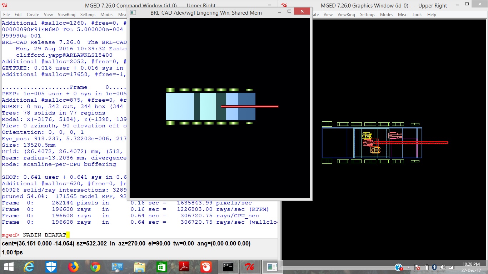Open the red screen recorder taskbar icon
This screenshot has width=488, height=274.
click(206, 267)
